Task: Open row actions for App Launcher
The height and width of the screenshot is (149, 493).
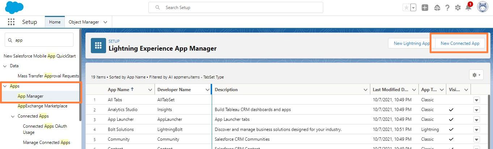Action: (x=477, y=119)
